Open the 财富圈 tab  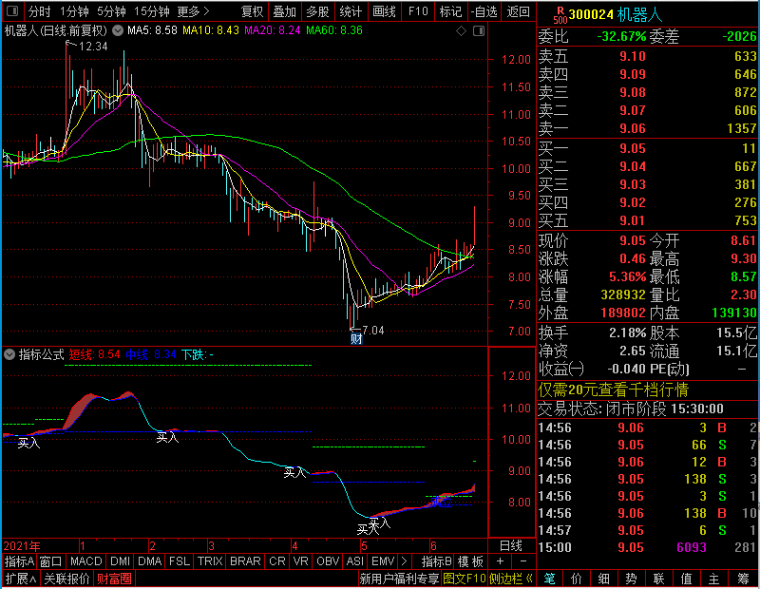[114, 579]
